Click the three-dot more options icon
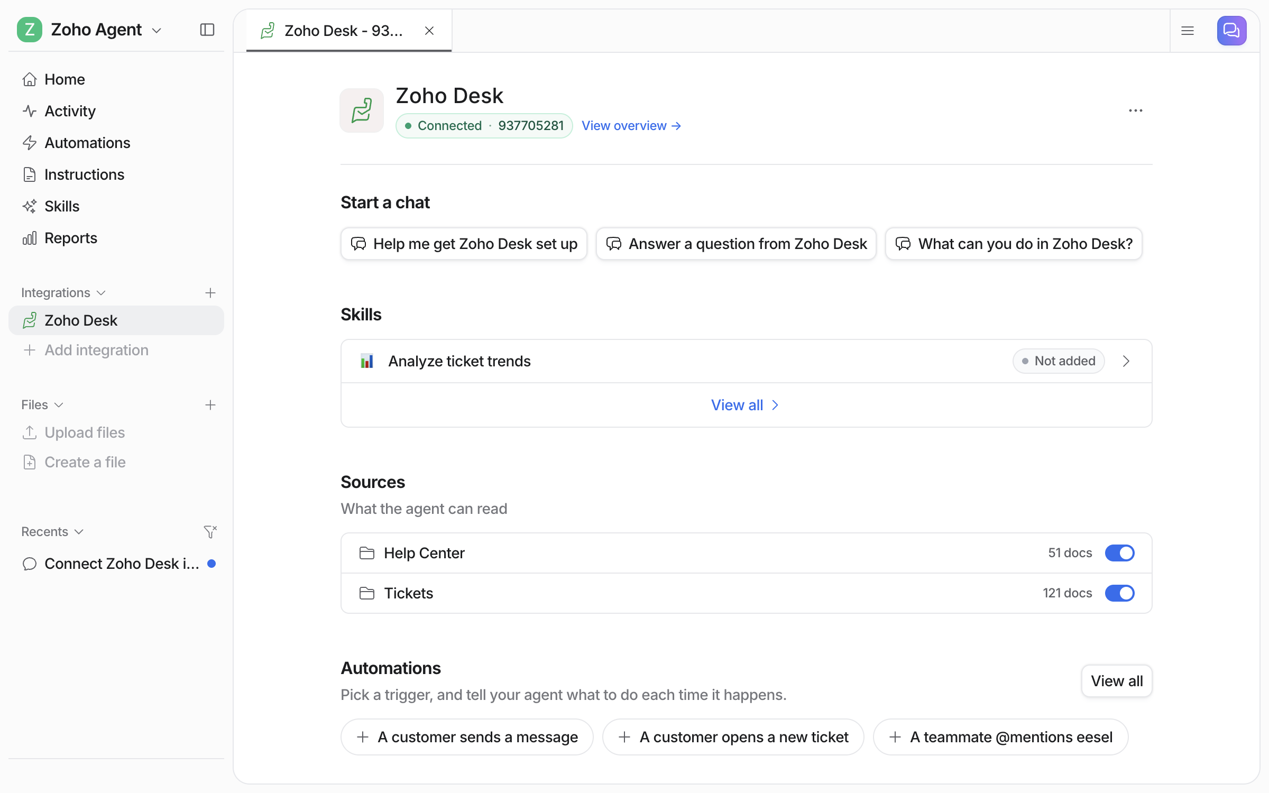The width and height of the screenshot is (1269, 793). [x=1135, y=110]
